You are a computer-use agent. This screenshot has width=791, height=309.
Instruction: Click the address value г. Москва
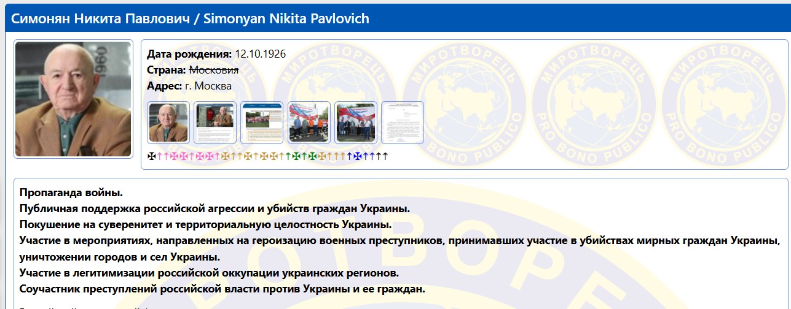[208, 86]
